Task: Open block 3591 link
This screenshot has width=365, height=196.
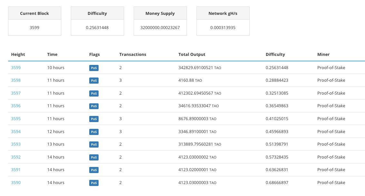Action: (15, 170)
